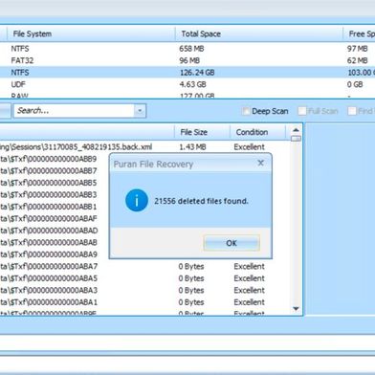This screenshot has width=375, height=375.
Task: Sort by the Total Space column header
Action: (259, 33)
